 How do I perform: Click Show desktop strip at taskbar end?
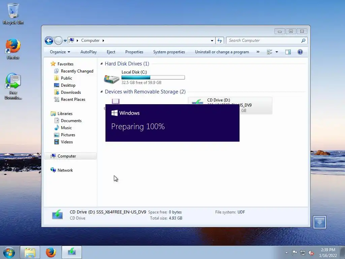(343, 252)
